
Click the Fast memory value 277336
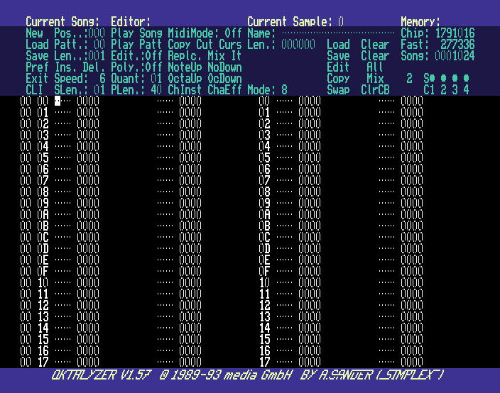tap(457, 45)
